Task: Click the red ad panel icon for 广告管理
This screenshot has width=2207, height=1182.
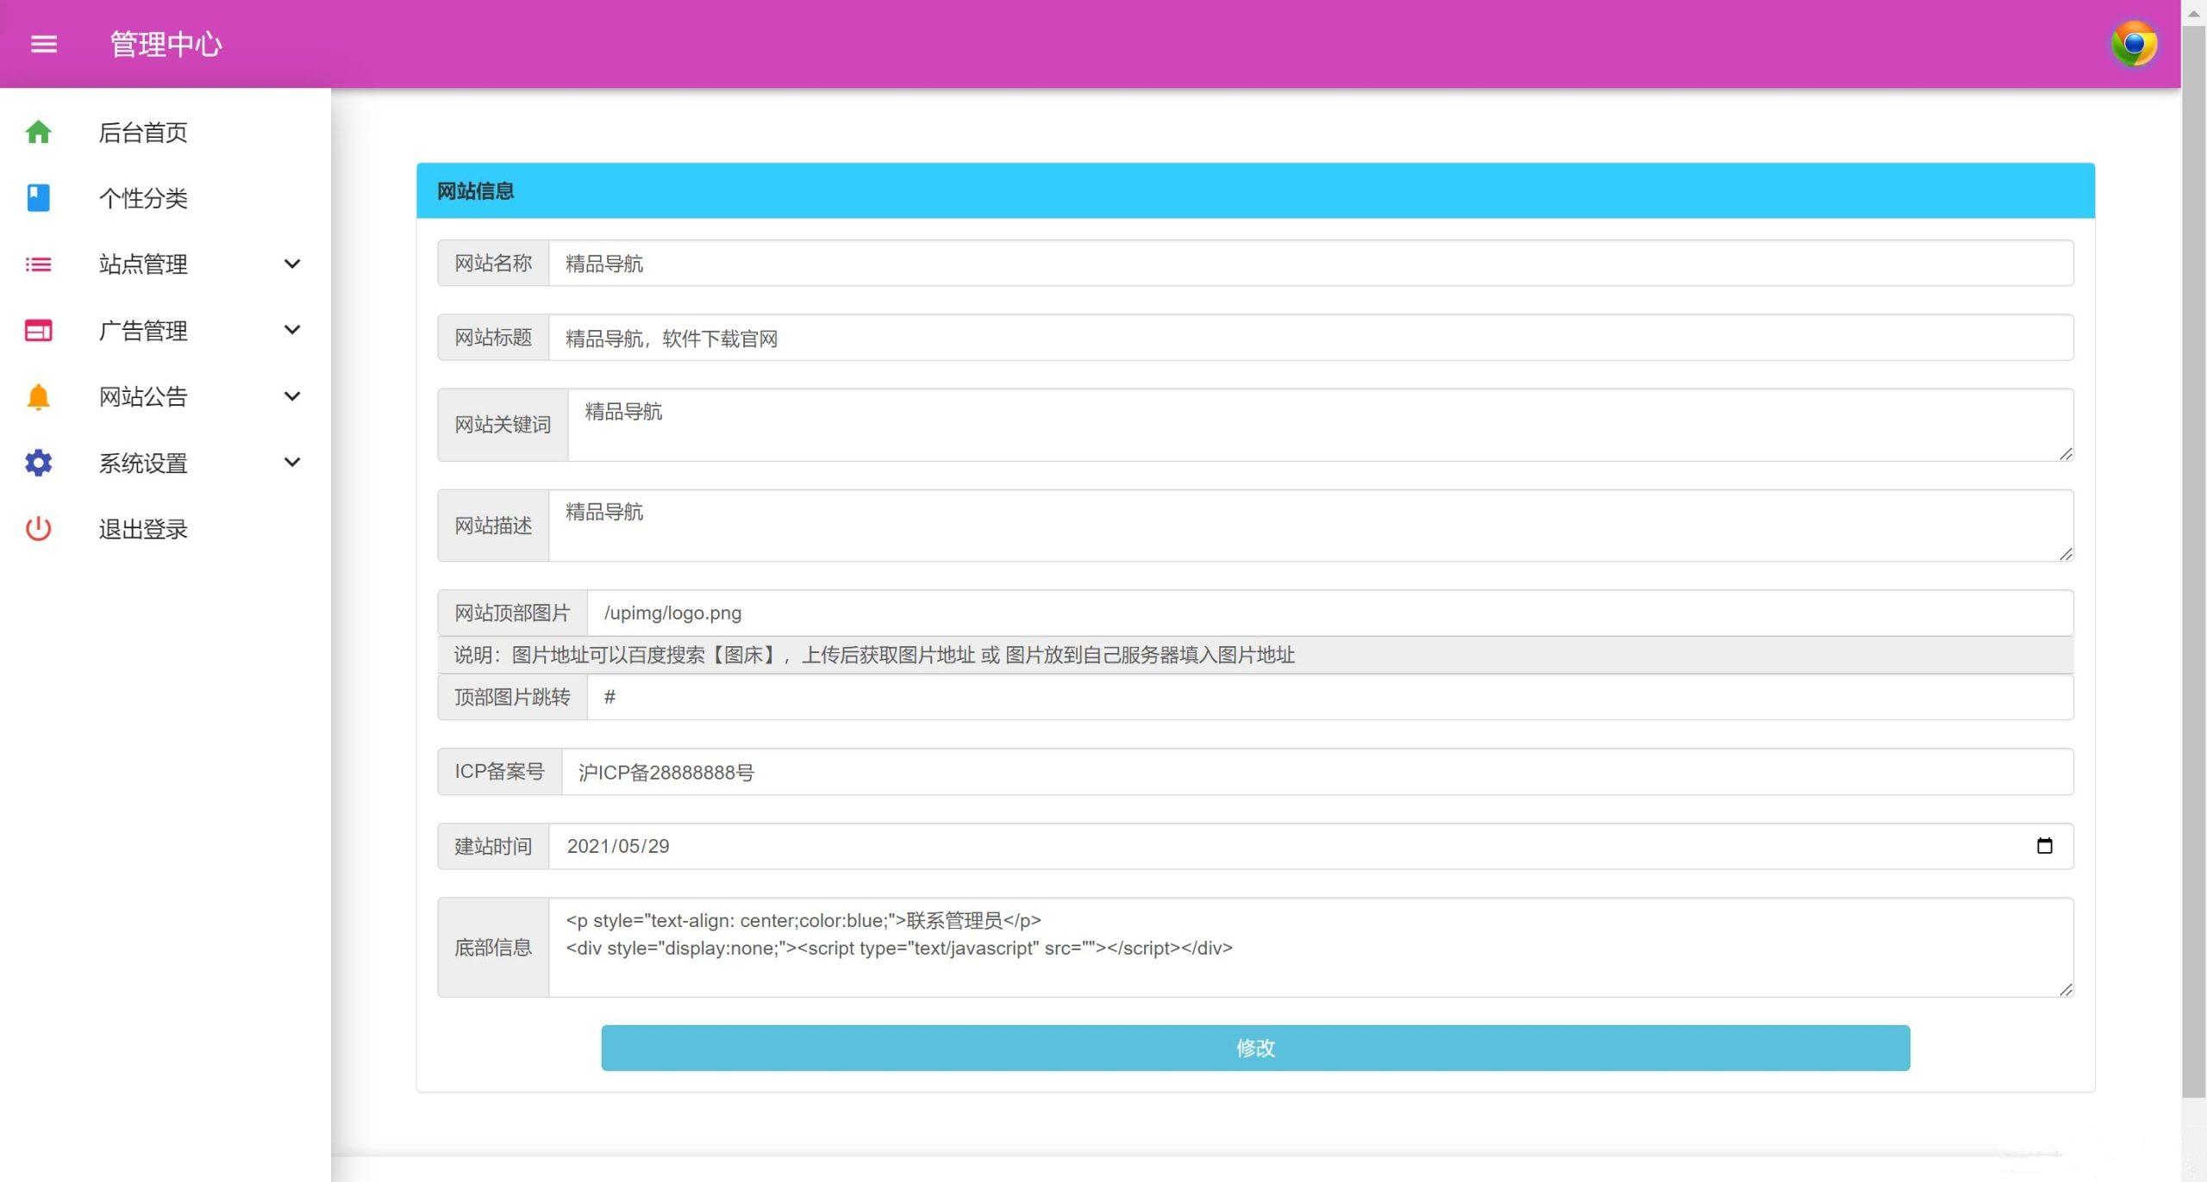Action: [x=38, y=331]
